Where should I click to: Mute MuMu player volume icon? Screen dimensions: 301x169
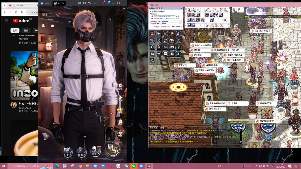(x=85, y=3)
